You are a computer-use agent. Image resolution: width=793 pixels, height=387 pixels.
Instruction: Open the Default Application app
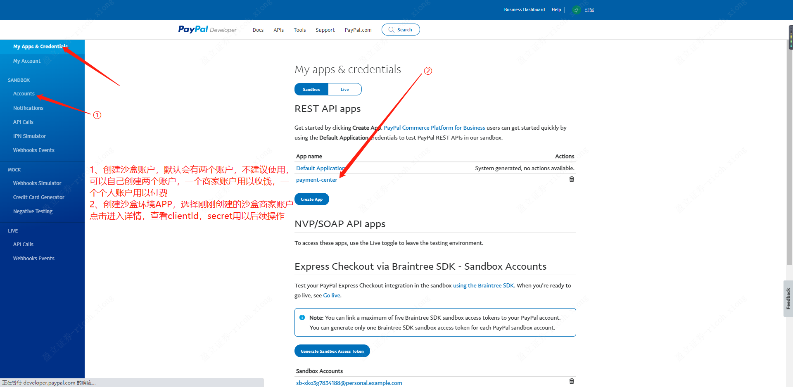pyautogui.click(x=321, y=168)
